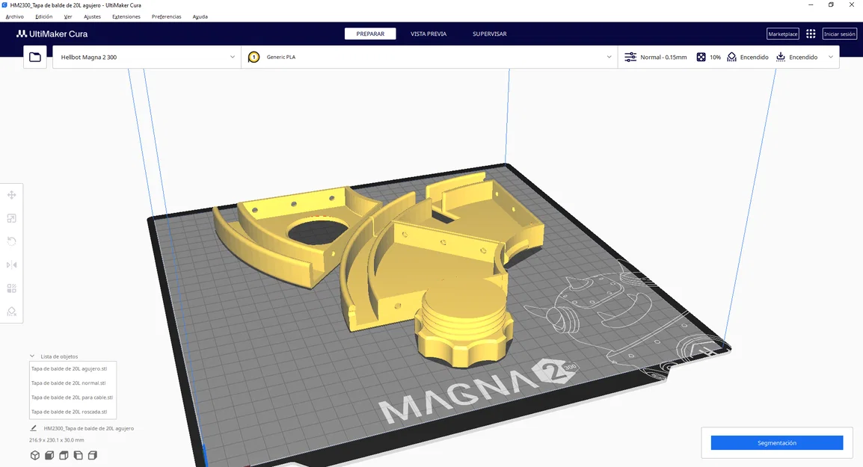Open the Extensiones menu

click(x=126, y=16)
